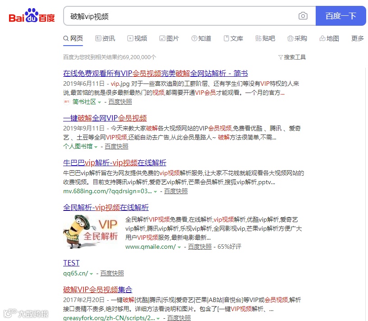This screenshot has width=368, height=321.
Task: Open the 贴吧 tab
Action: (265, 38)
